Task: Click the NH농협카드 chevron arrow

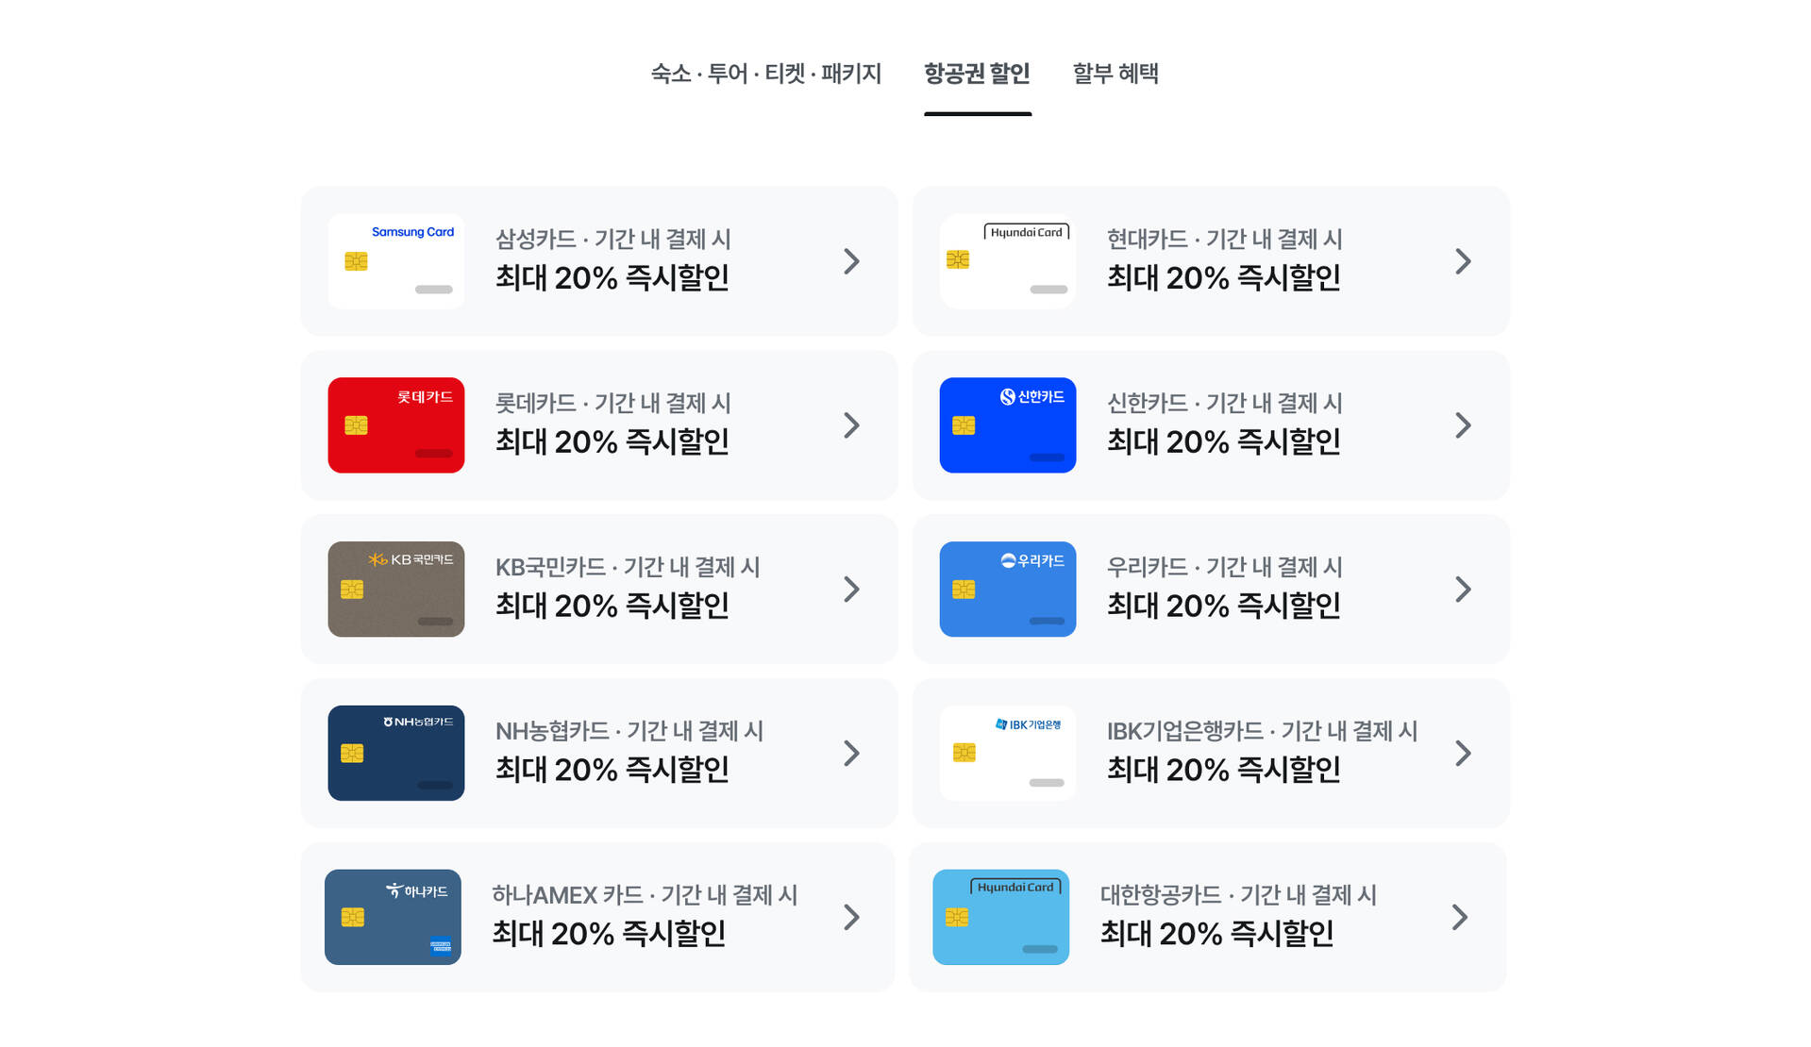Action: click(851, 754)
